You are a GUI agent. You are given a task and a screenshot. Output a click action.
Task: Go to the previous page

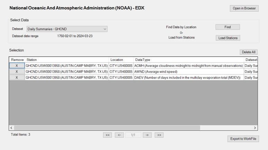pyautogui.click(x=119, y=135)
